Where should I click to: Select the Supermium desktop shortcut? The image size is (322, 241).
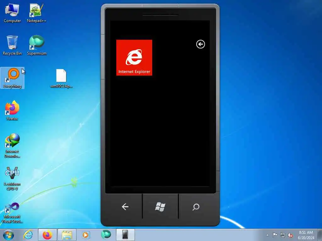pos(36,46)
